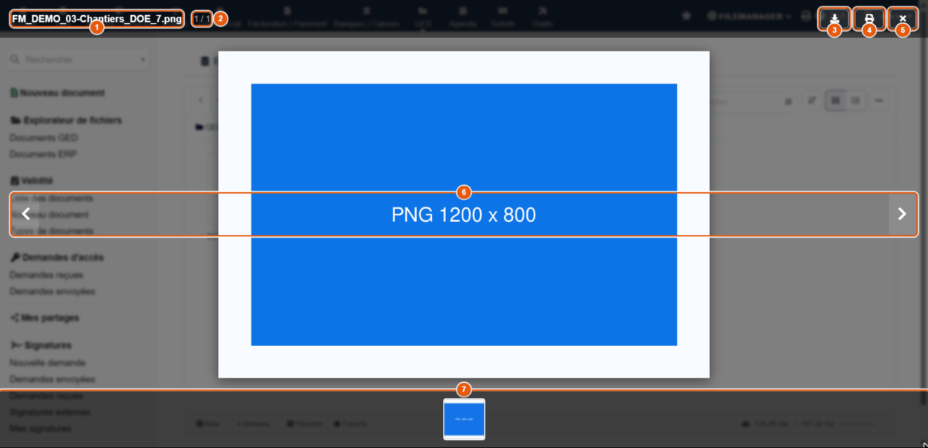The width and height of the screenshot is (928, 448).
Task: Switch the background file list to list view
Action: (855, 101)
